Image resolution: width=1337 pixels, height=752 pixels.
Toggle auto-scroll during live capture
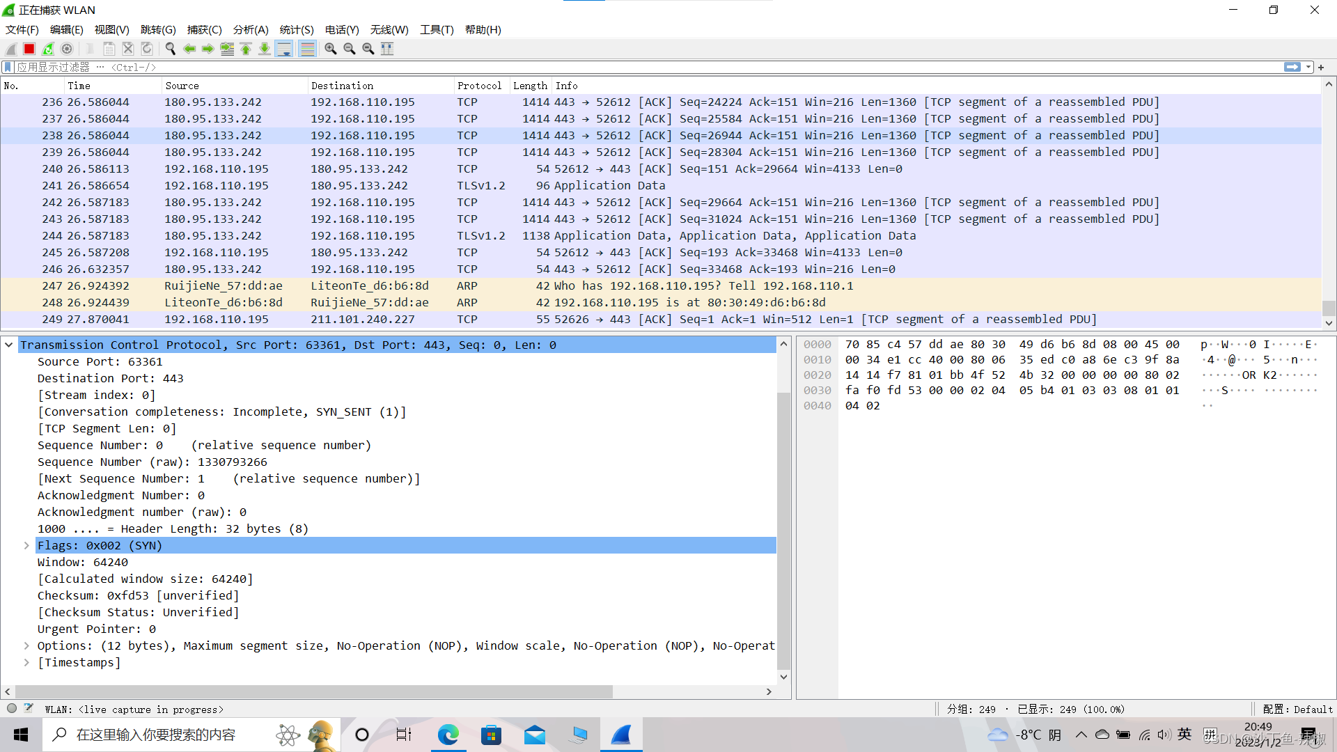284,49
